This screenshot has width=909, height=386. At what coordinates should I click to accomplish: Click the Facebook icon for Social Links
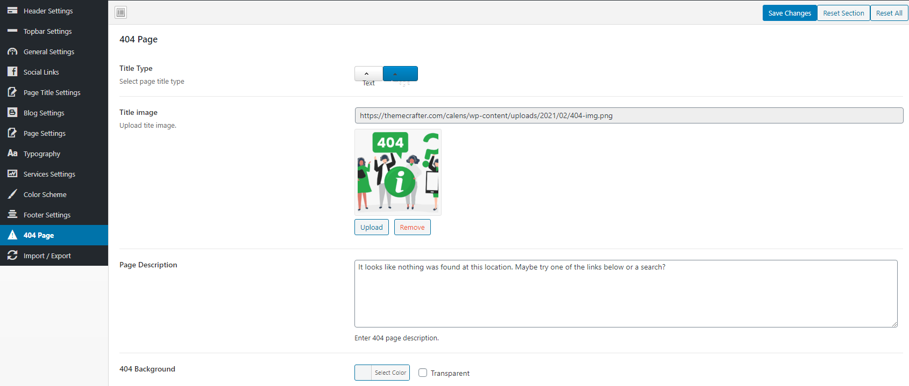pos(12,72)
